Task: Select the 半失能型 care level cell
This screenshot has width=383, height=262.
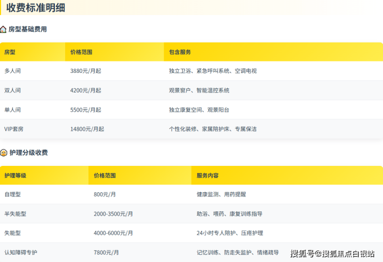Action: (x=15, y=214)
